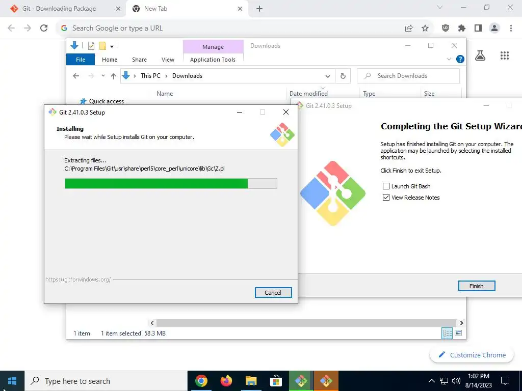Open the Search Labs flask icon
Viewport: 522px width, 391px height.
pos(480,55)
